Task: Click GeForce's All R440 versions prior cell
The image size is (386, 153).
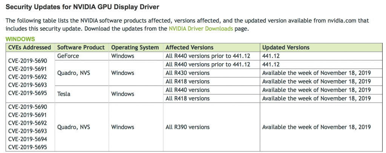Action: [211, 56]
